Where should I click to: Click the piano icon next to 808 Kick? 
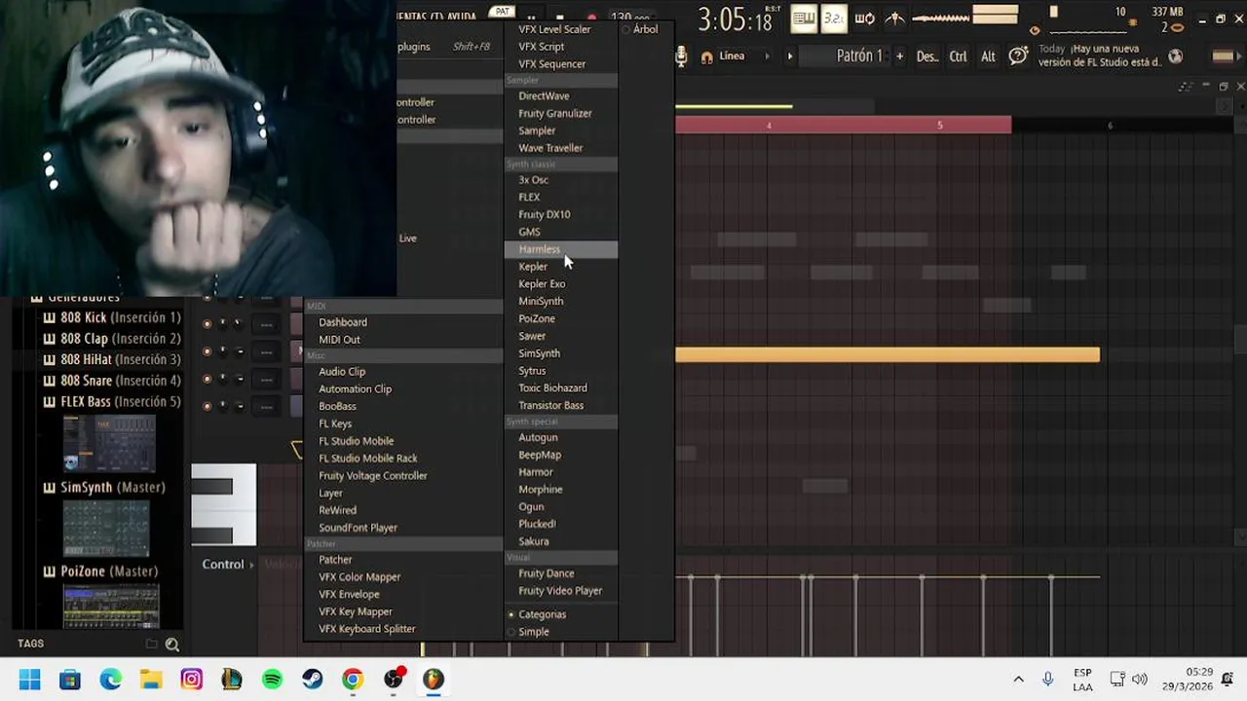[50, 317]
